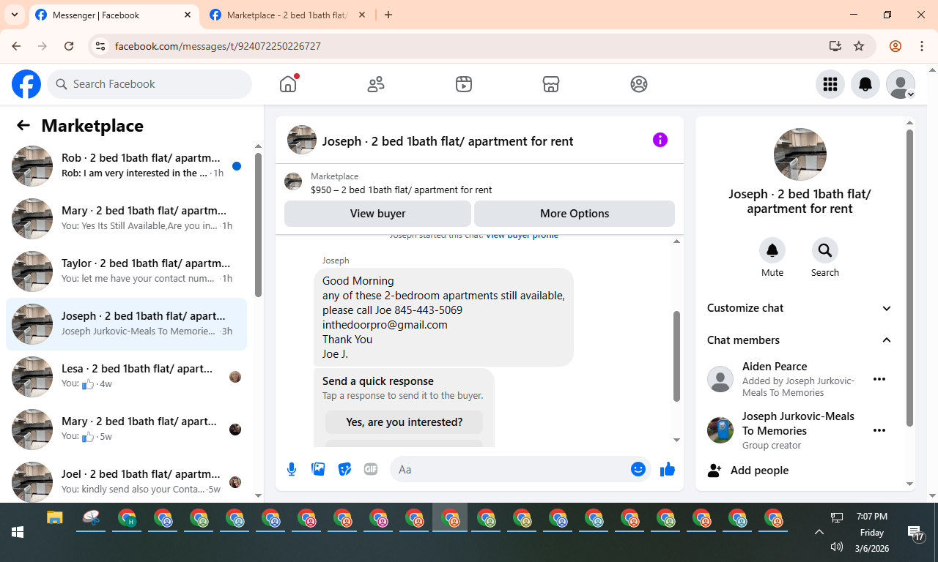Viewport: 938px width, 562px height.
Task: Open the Windows notification center
Action: point(916,533)
